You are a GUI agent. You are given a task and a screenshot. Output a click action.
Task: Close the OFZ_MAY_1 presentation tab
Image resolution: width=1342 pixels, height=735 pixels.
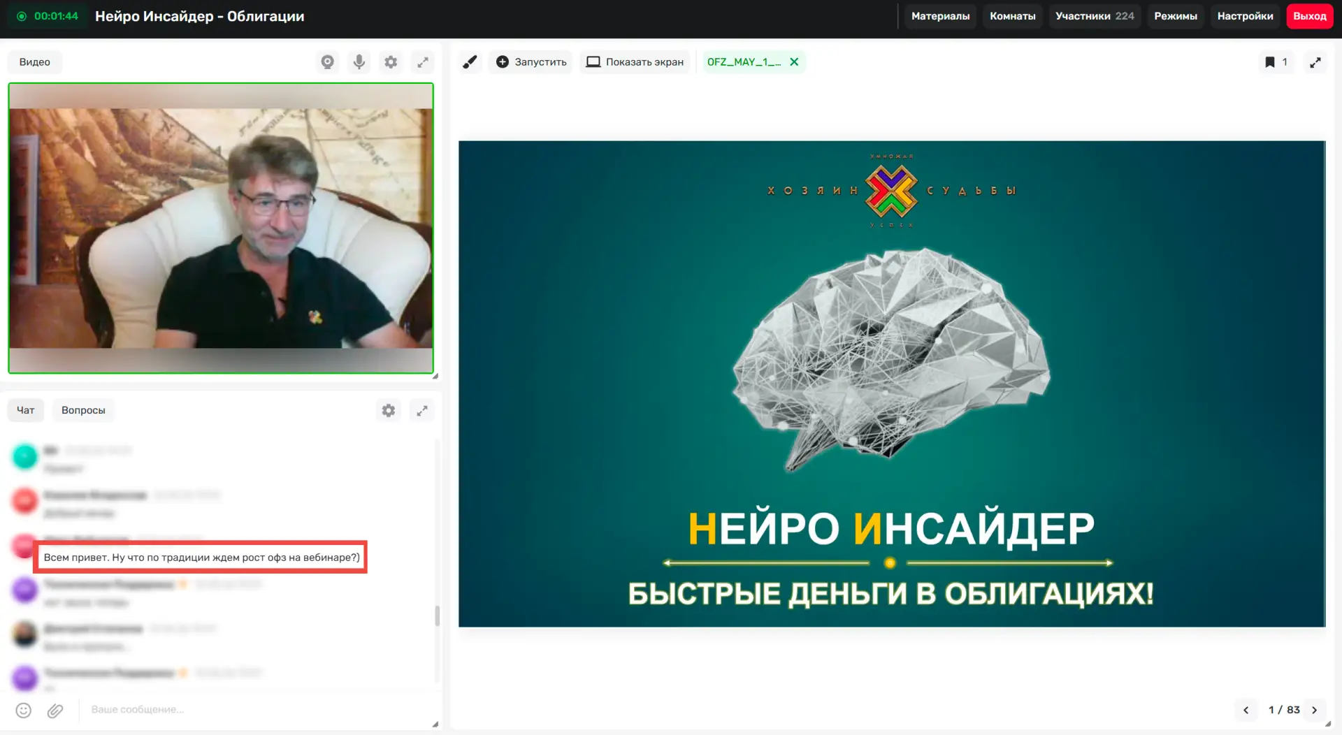click(x=794, y=62)
